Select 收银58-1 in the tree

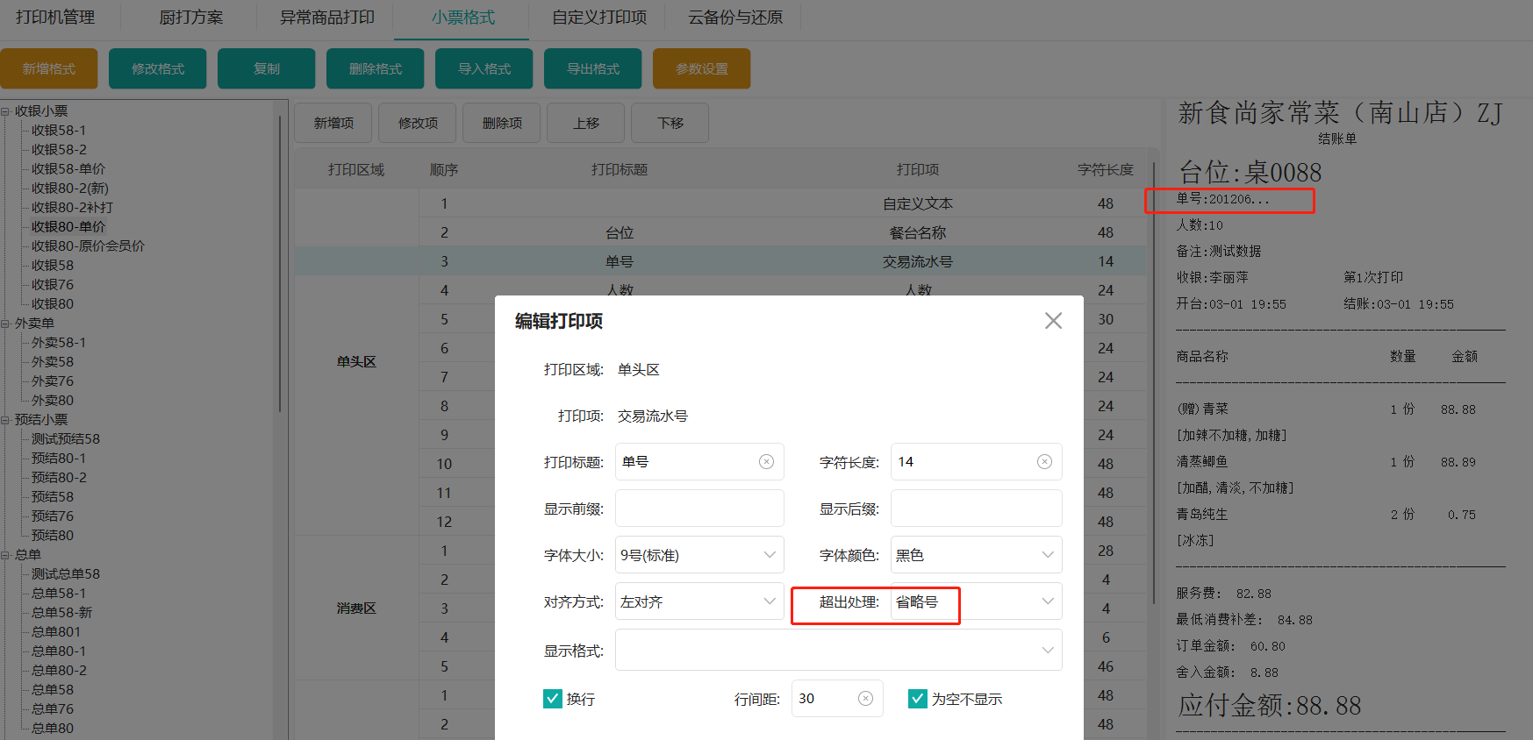59,131
